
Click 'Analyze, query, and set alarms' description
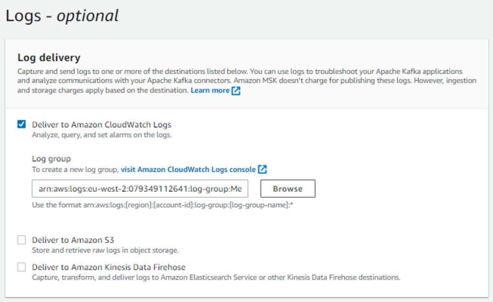coord(102,135)
